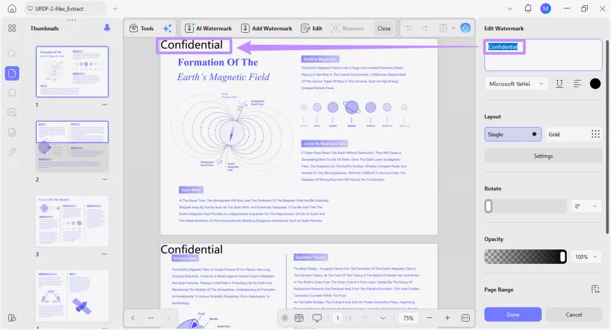Viewport: 611px width, 330px height.
Task: Open options menu for thumbnail page 2
Action: click(104, 179)
